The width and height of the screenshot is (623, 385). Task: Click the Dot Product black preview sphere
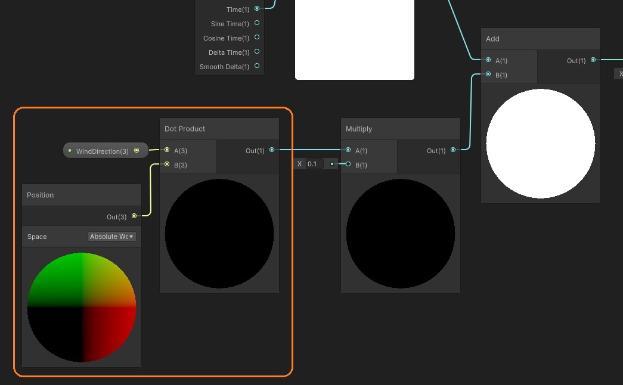coord(219,234)
